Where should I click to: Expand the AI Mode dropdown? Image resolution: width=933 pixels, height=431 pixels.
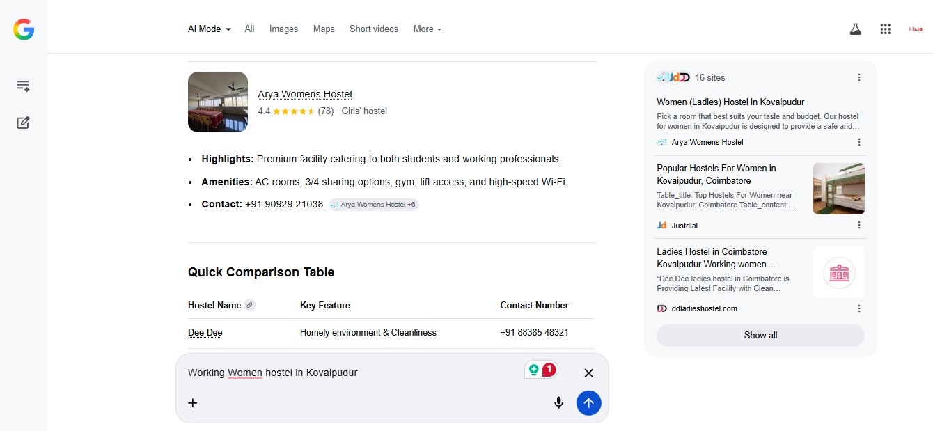pyautogui.click(x=210, y=29)
